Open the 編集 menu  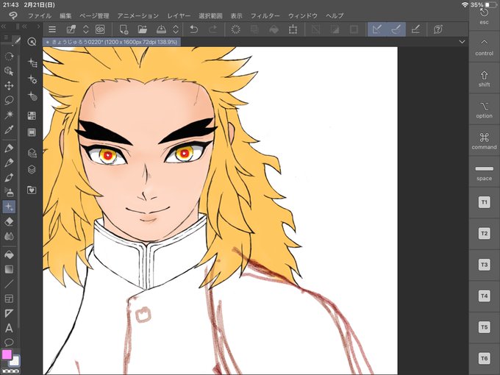click(x=65, y=15)
